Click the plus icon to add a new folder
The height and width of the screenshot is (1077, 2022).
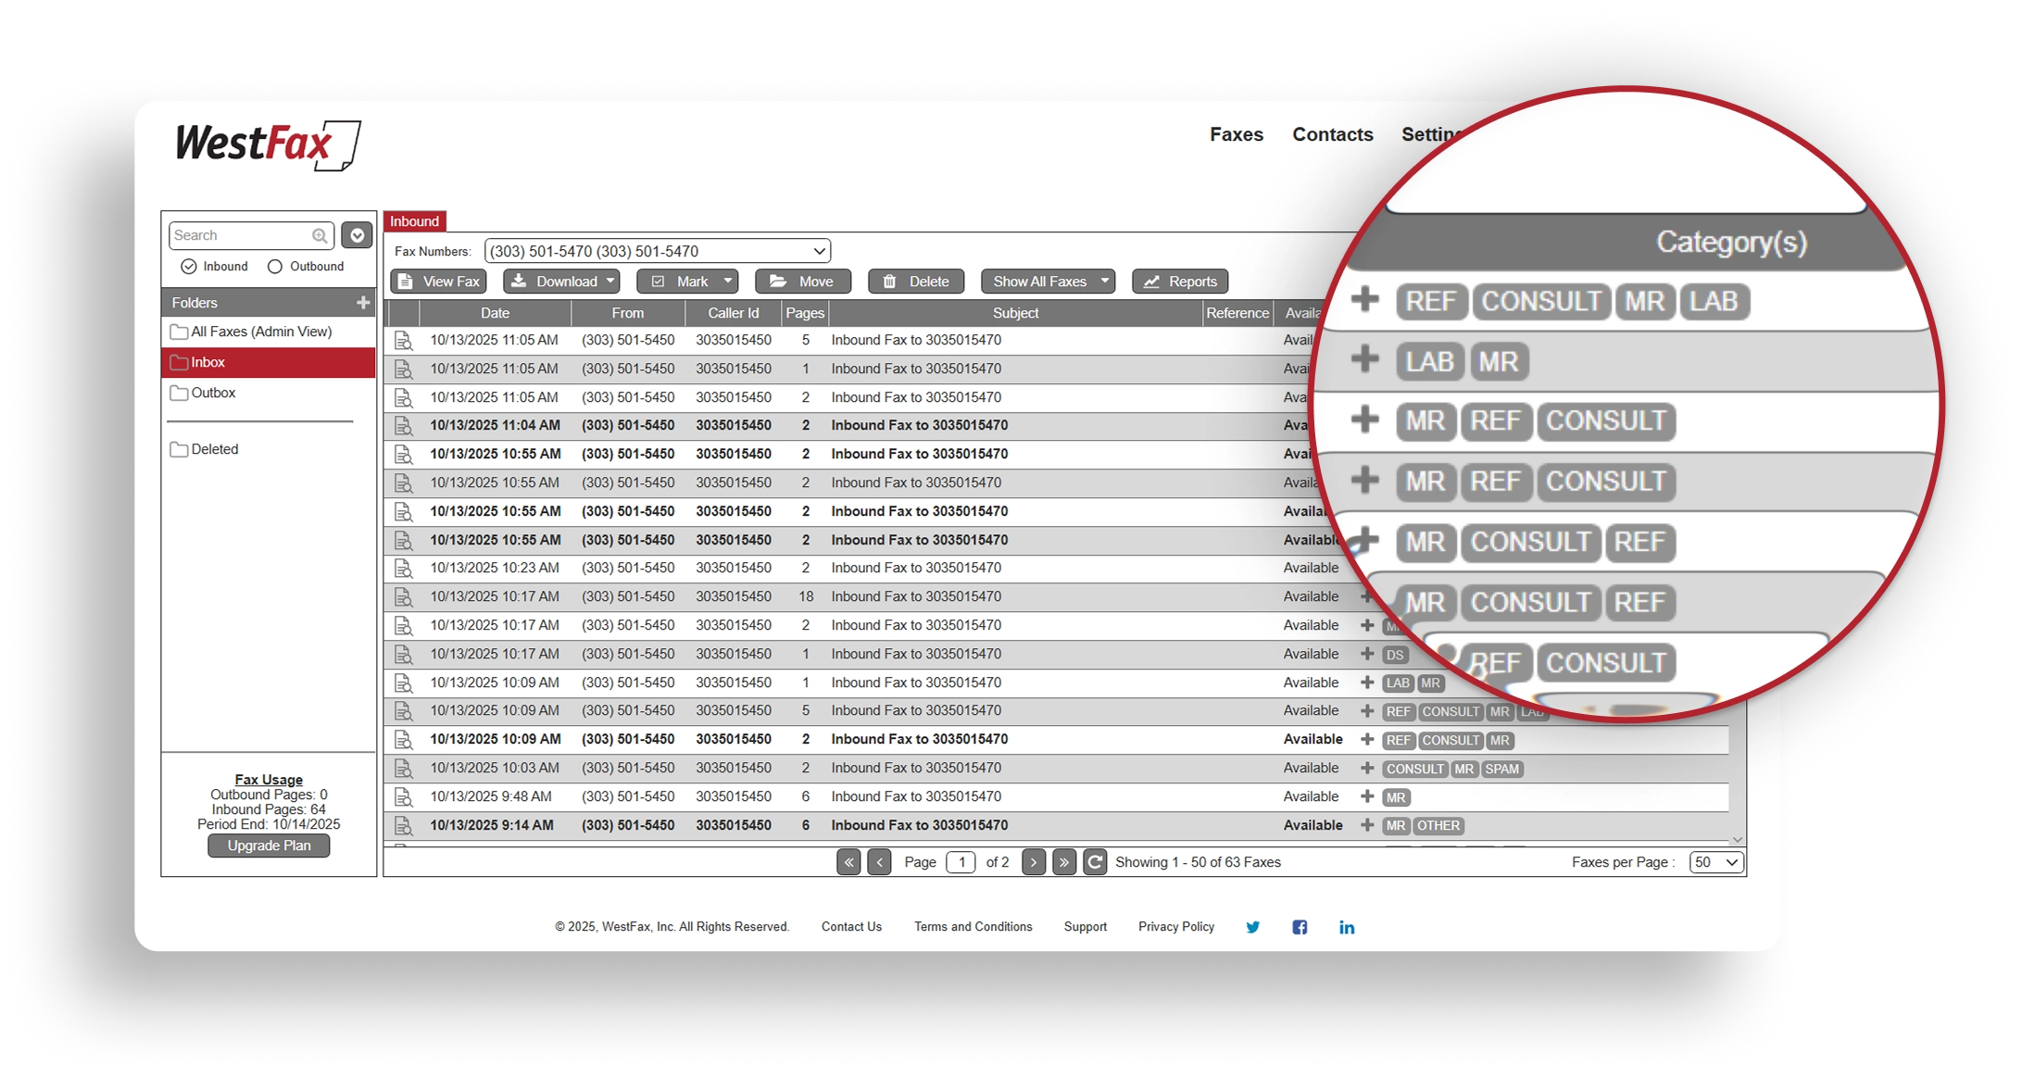[x=363, y=302]
